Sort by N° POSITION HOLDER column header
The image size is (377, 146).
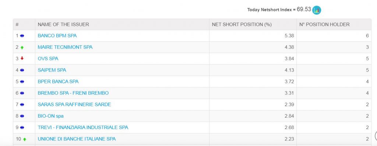pyautogui.click(x=324, y=24)
